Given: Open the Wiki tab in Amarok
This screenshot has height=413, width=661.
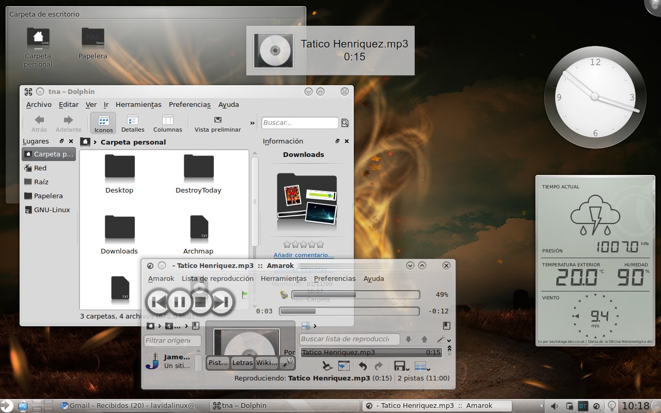Looking at the screenshot, I should click(x=266, y=363).
